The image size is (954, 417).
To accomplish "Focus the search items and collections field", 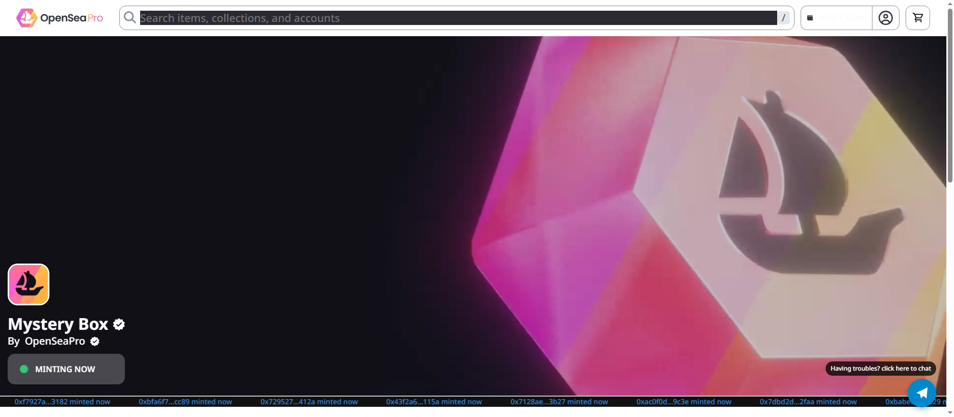I will coord(458,18).
